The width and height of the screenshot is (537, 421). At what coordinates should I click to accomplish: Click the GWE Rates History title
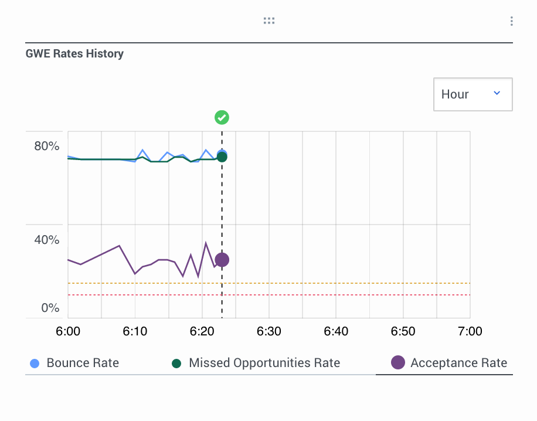coord(74,54)
